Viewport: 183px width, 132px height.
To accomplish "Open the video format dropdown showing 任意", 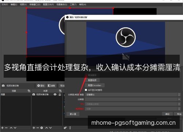I will tap(133, 109).
